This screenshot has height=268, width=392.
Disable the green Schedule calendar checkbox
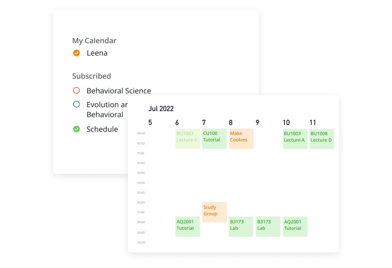tap(77, 129)
